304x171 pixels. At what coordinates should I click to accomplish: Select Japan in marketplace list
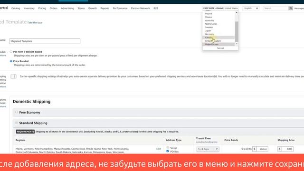click(208, 30)
